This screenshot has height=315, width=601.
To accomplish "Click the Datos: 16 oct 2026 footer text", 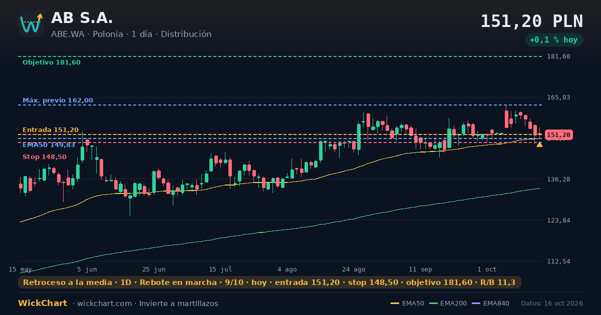I will [x=552, y=303].
